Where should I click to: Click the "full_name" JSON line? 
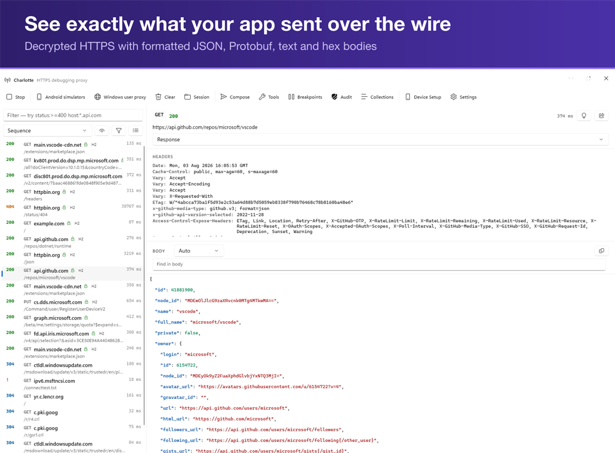(x=198, y=322)
